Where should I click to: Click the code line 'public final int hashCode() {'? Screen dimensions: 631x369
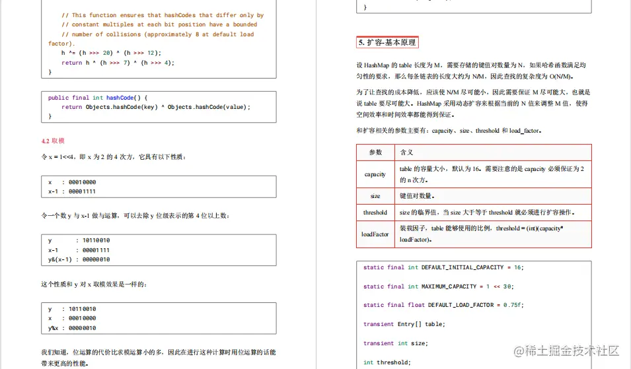[x=98, y=98]
